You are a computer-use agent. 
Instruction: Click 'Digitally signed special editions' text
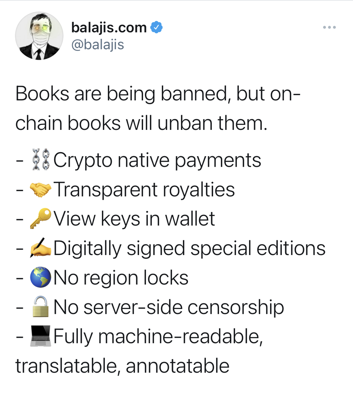[189, 248]
